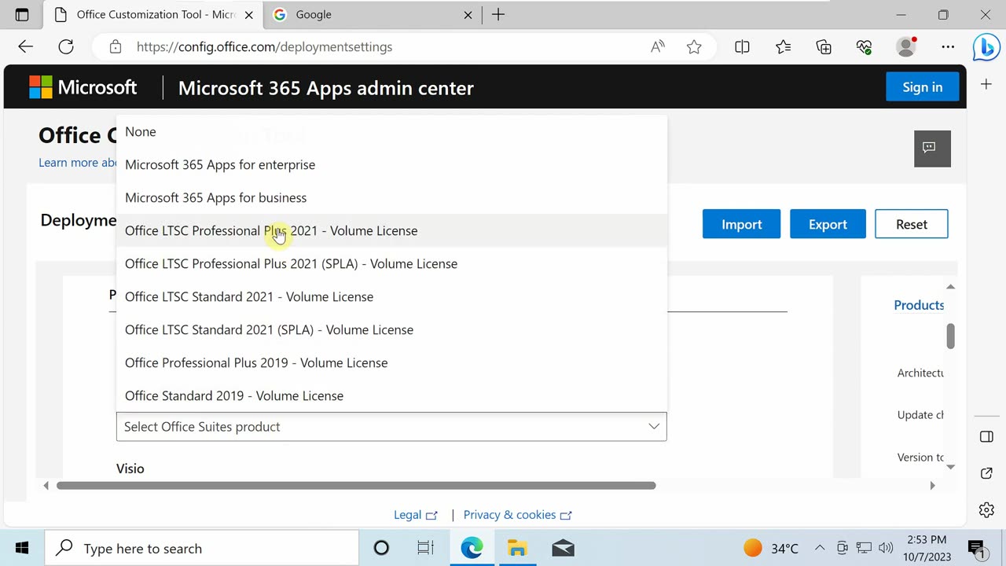Click the sidebar open-in-new-window icon
Viewport: 1006px width, 566px height.
(x=986, y=473)
